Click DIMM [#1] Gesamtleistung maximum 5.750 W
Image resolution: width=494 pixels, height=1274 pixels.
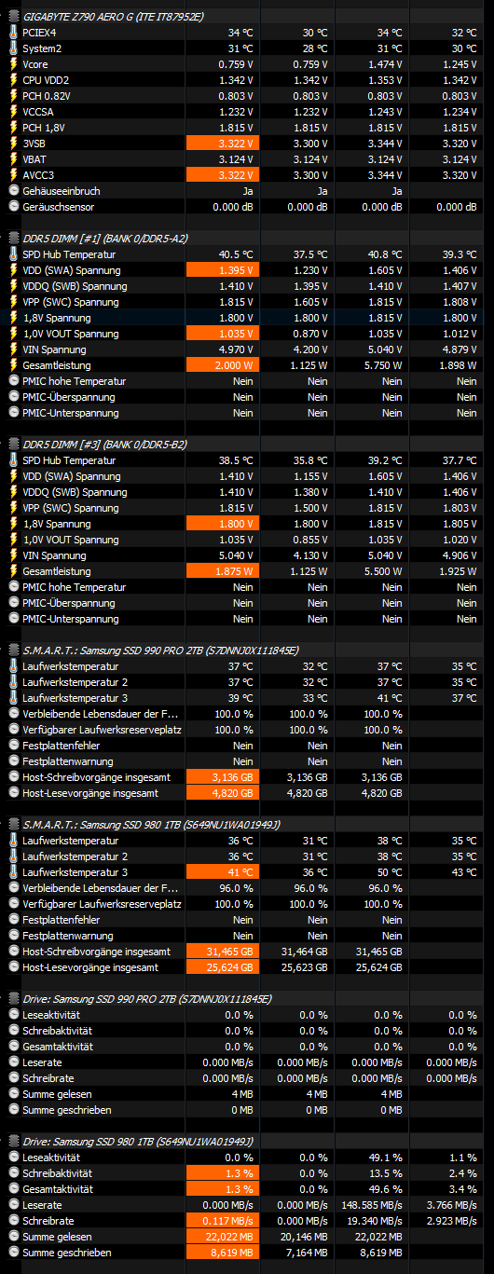tap(384, 365)
